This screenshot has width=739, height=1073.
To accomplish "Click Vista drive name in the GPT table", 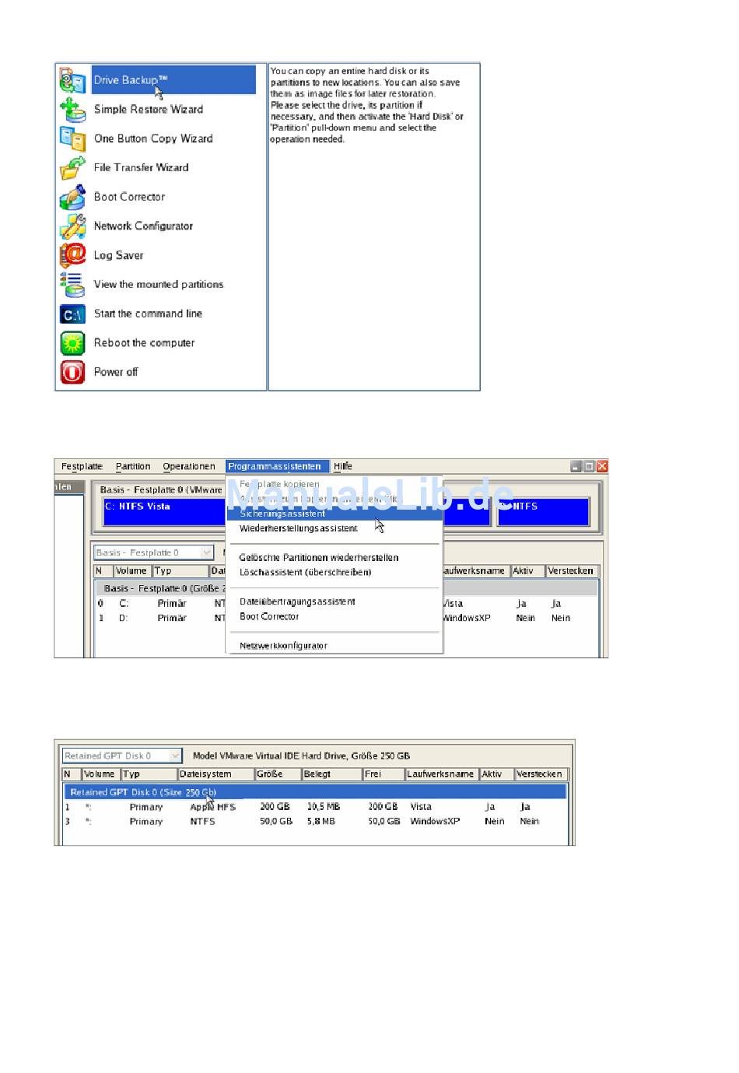I will [421, 807].
